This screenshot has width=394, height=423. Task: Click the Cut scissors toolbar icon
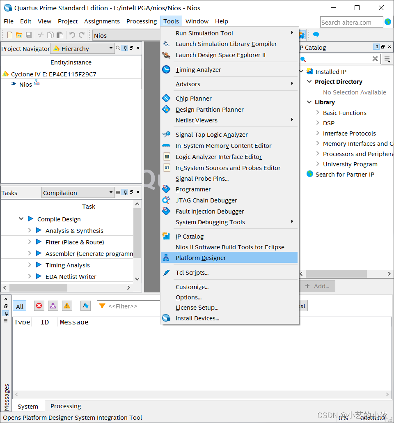[x=41, y=35]
